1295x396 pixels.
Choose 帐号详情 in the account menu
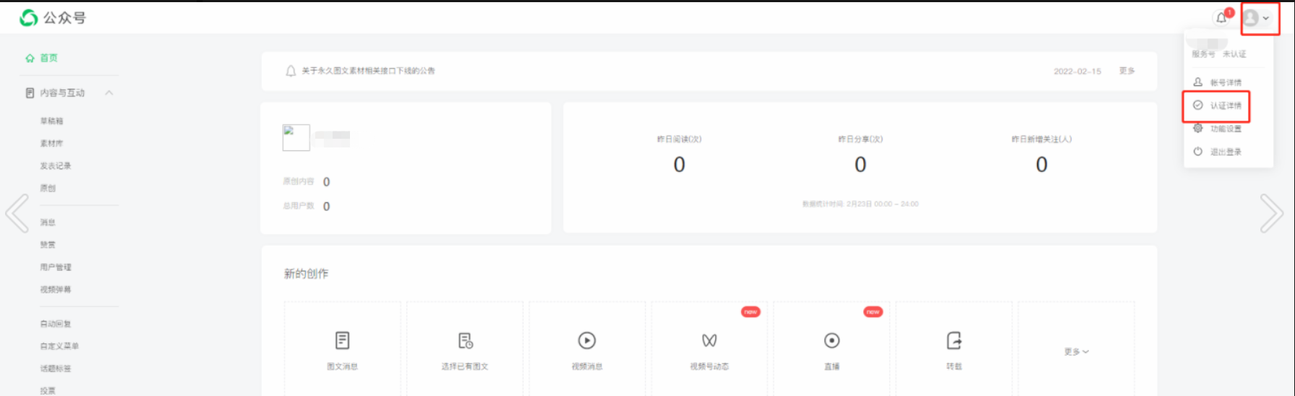1225,82
